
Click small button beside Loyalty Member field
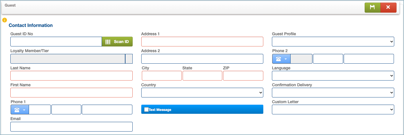(129, 59)
